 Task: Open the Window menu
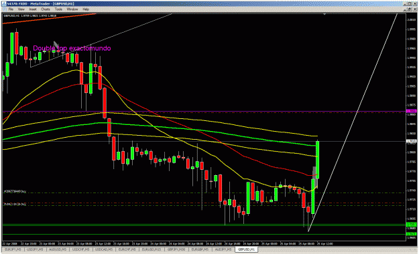[72, 9]
